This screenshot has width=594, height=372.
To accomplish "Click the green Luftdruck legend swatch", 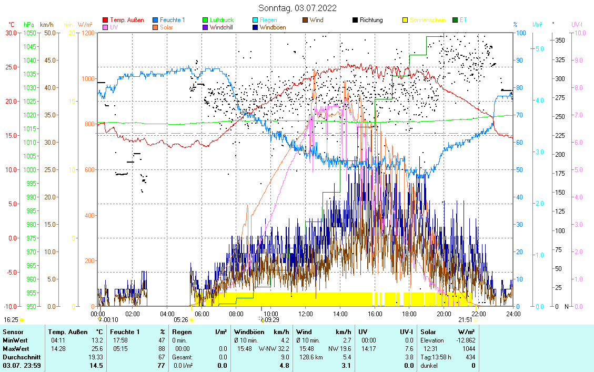I will coord(205,20).
